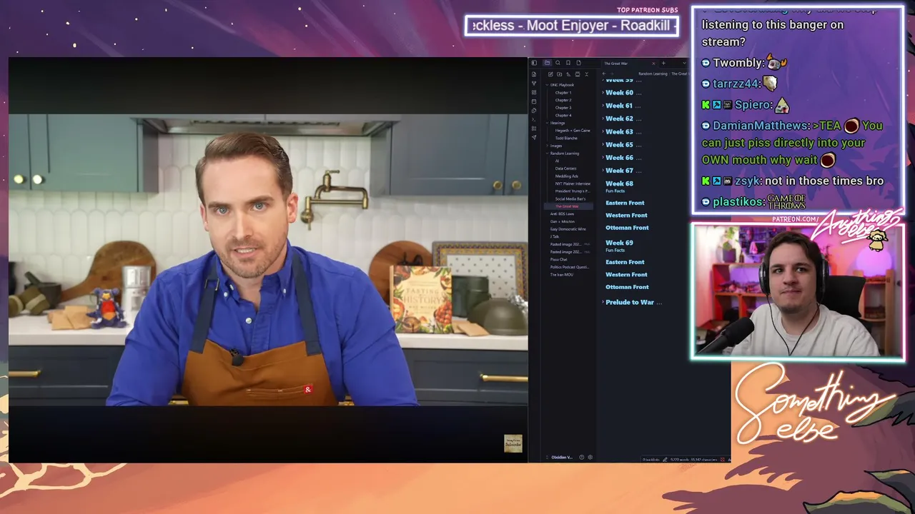Click the paper plane ribbon icon
915x514 pixels.
534,138
